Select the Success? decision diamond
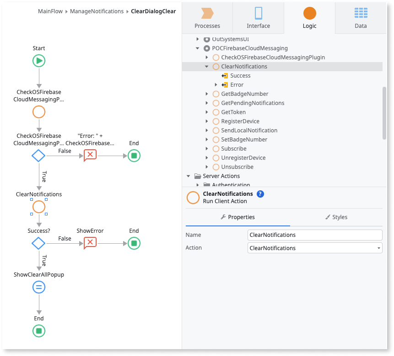The width and height of the screenshot is (394, 356). [x=38, y=243]
